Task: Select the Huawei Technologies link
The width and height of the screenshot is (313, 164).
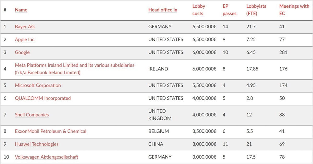Action: [x=37, y=144]
